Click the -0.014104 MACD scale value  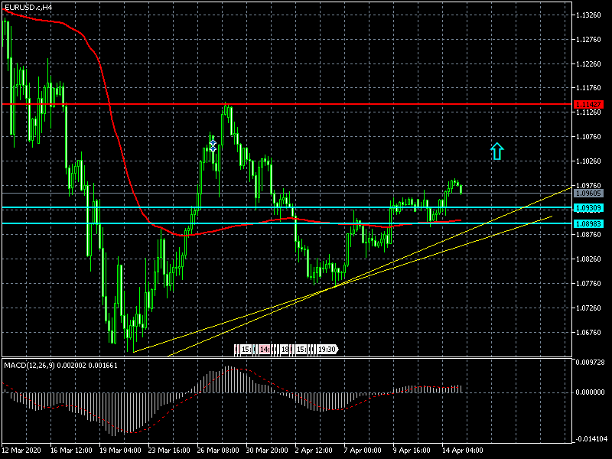coord(590,439)
